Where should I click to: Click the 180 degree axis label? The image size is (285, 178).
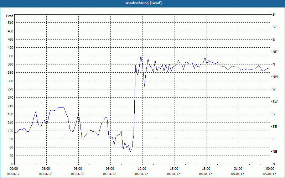(x=11, y=114)
